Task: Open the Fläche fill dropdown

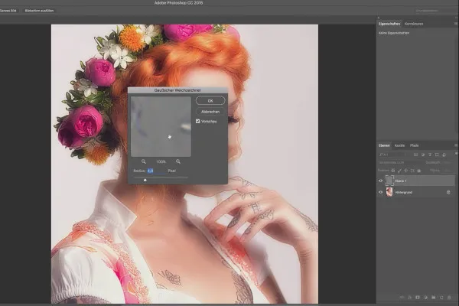Action: 447,171
